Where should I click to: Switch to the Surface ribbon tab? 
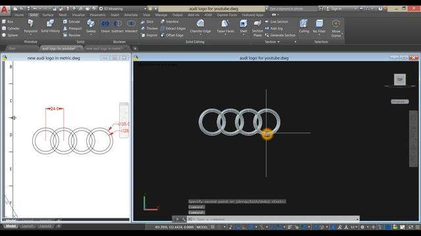click(x=48, y=15)
